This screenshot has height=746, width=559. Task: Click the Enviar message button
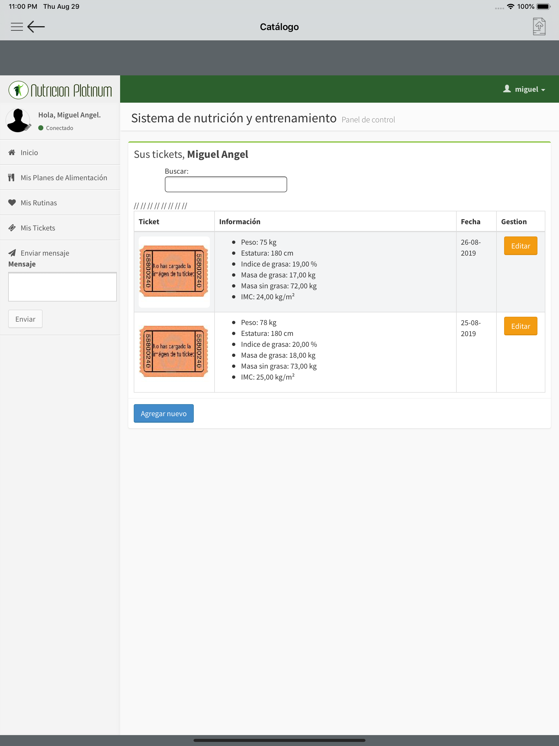click(x=25, y=319)
